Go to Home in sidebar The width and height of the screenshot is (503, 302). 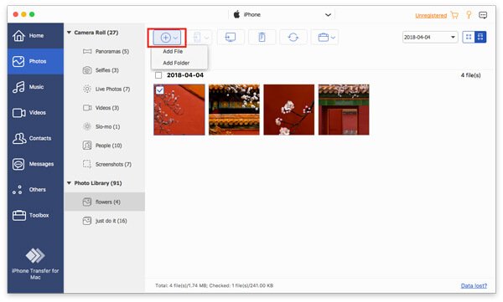click(35, 35)
